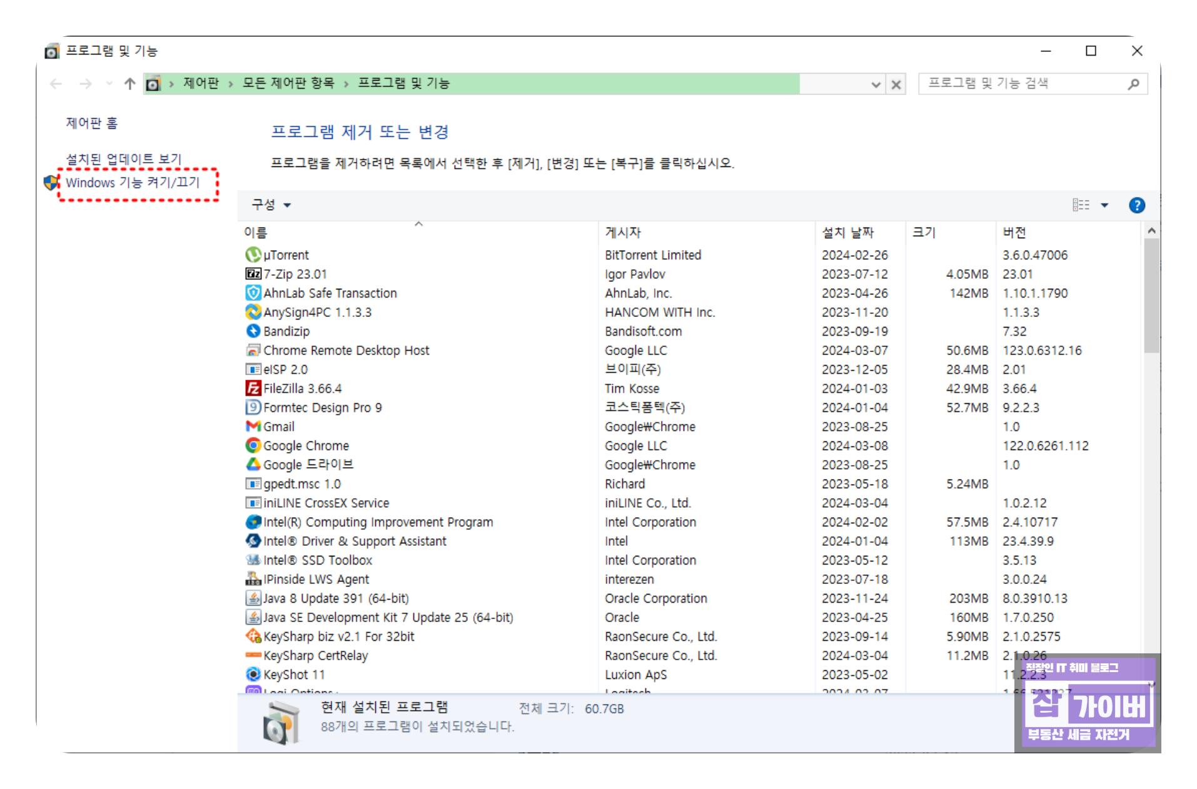Open the 제어판 홈 link
This screenshot has width=1197, height=789.
click(x=92, y=123)
